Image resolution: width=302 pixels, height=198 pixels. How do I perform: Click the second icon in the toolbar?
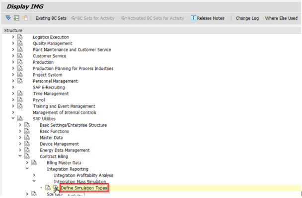click(x=15, y=18)
